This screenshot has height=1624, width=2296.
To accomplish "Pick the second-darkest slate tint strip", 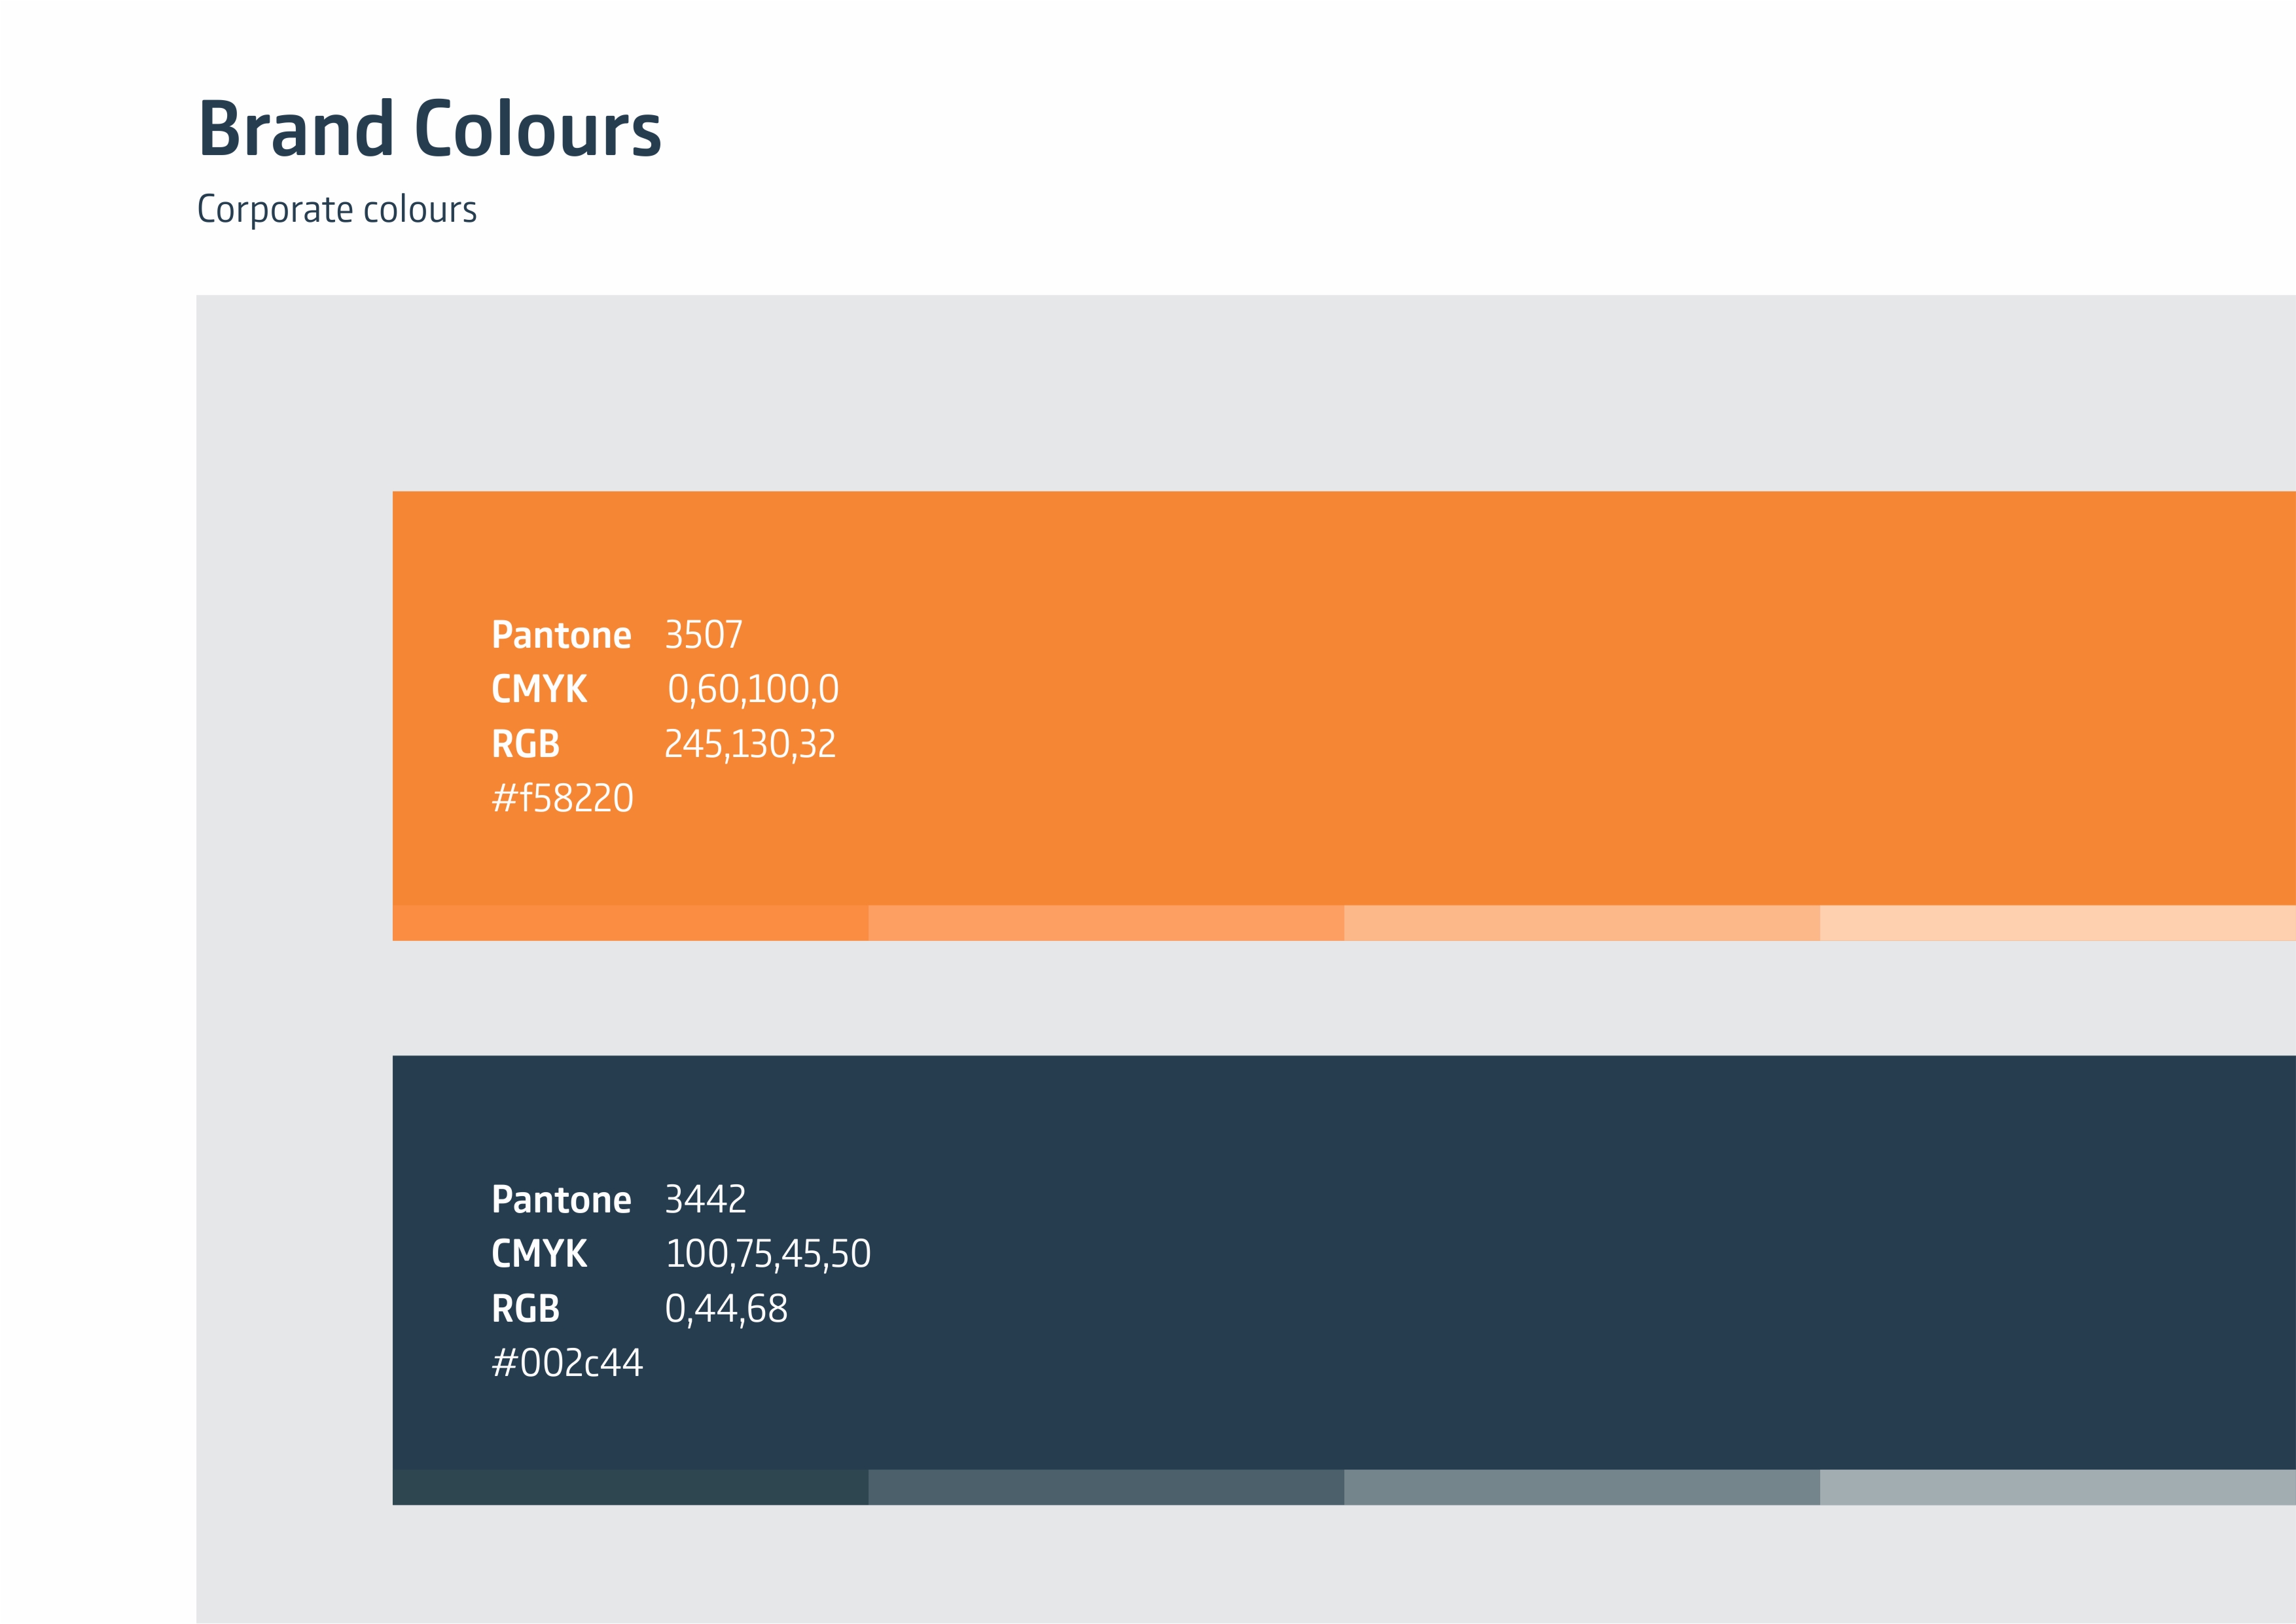I will point(1106,1487).
